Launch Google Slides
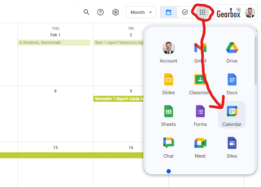 pos(168,84)
